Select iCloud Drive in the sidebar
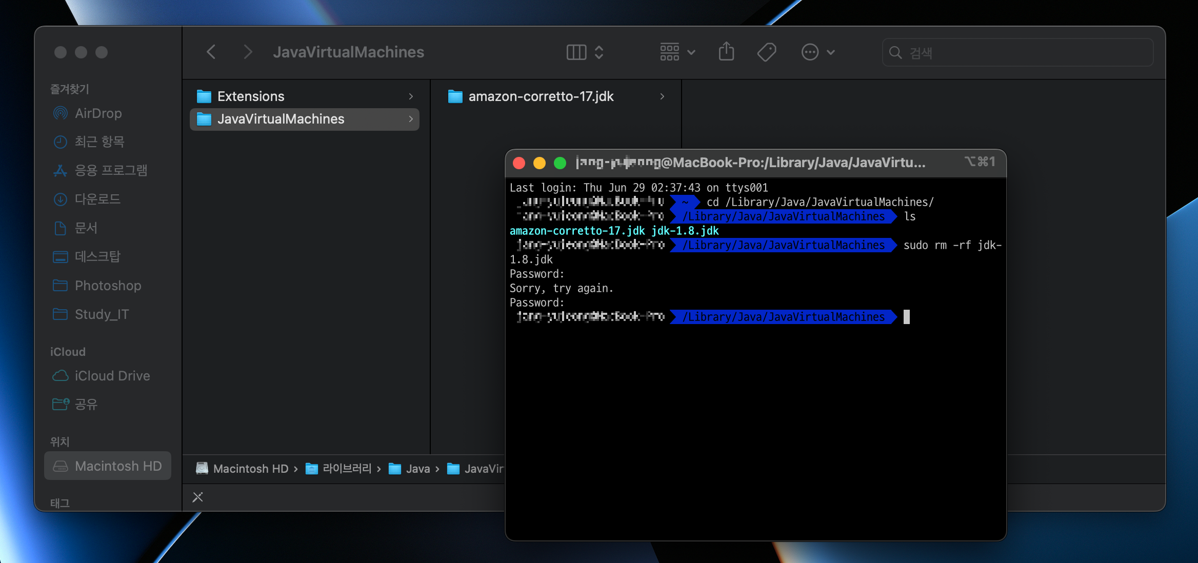The height and width of the screenshot is (563, 1198). click(x=112, y=376)
